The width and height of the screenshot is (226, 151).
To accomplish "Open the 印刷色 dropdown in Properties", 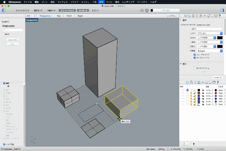I will (206, 46).
